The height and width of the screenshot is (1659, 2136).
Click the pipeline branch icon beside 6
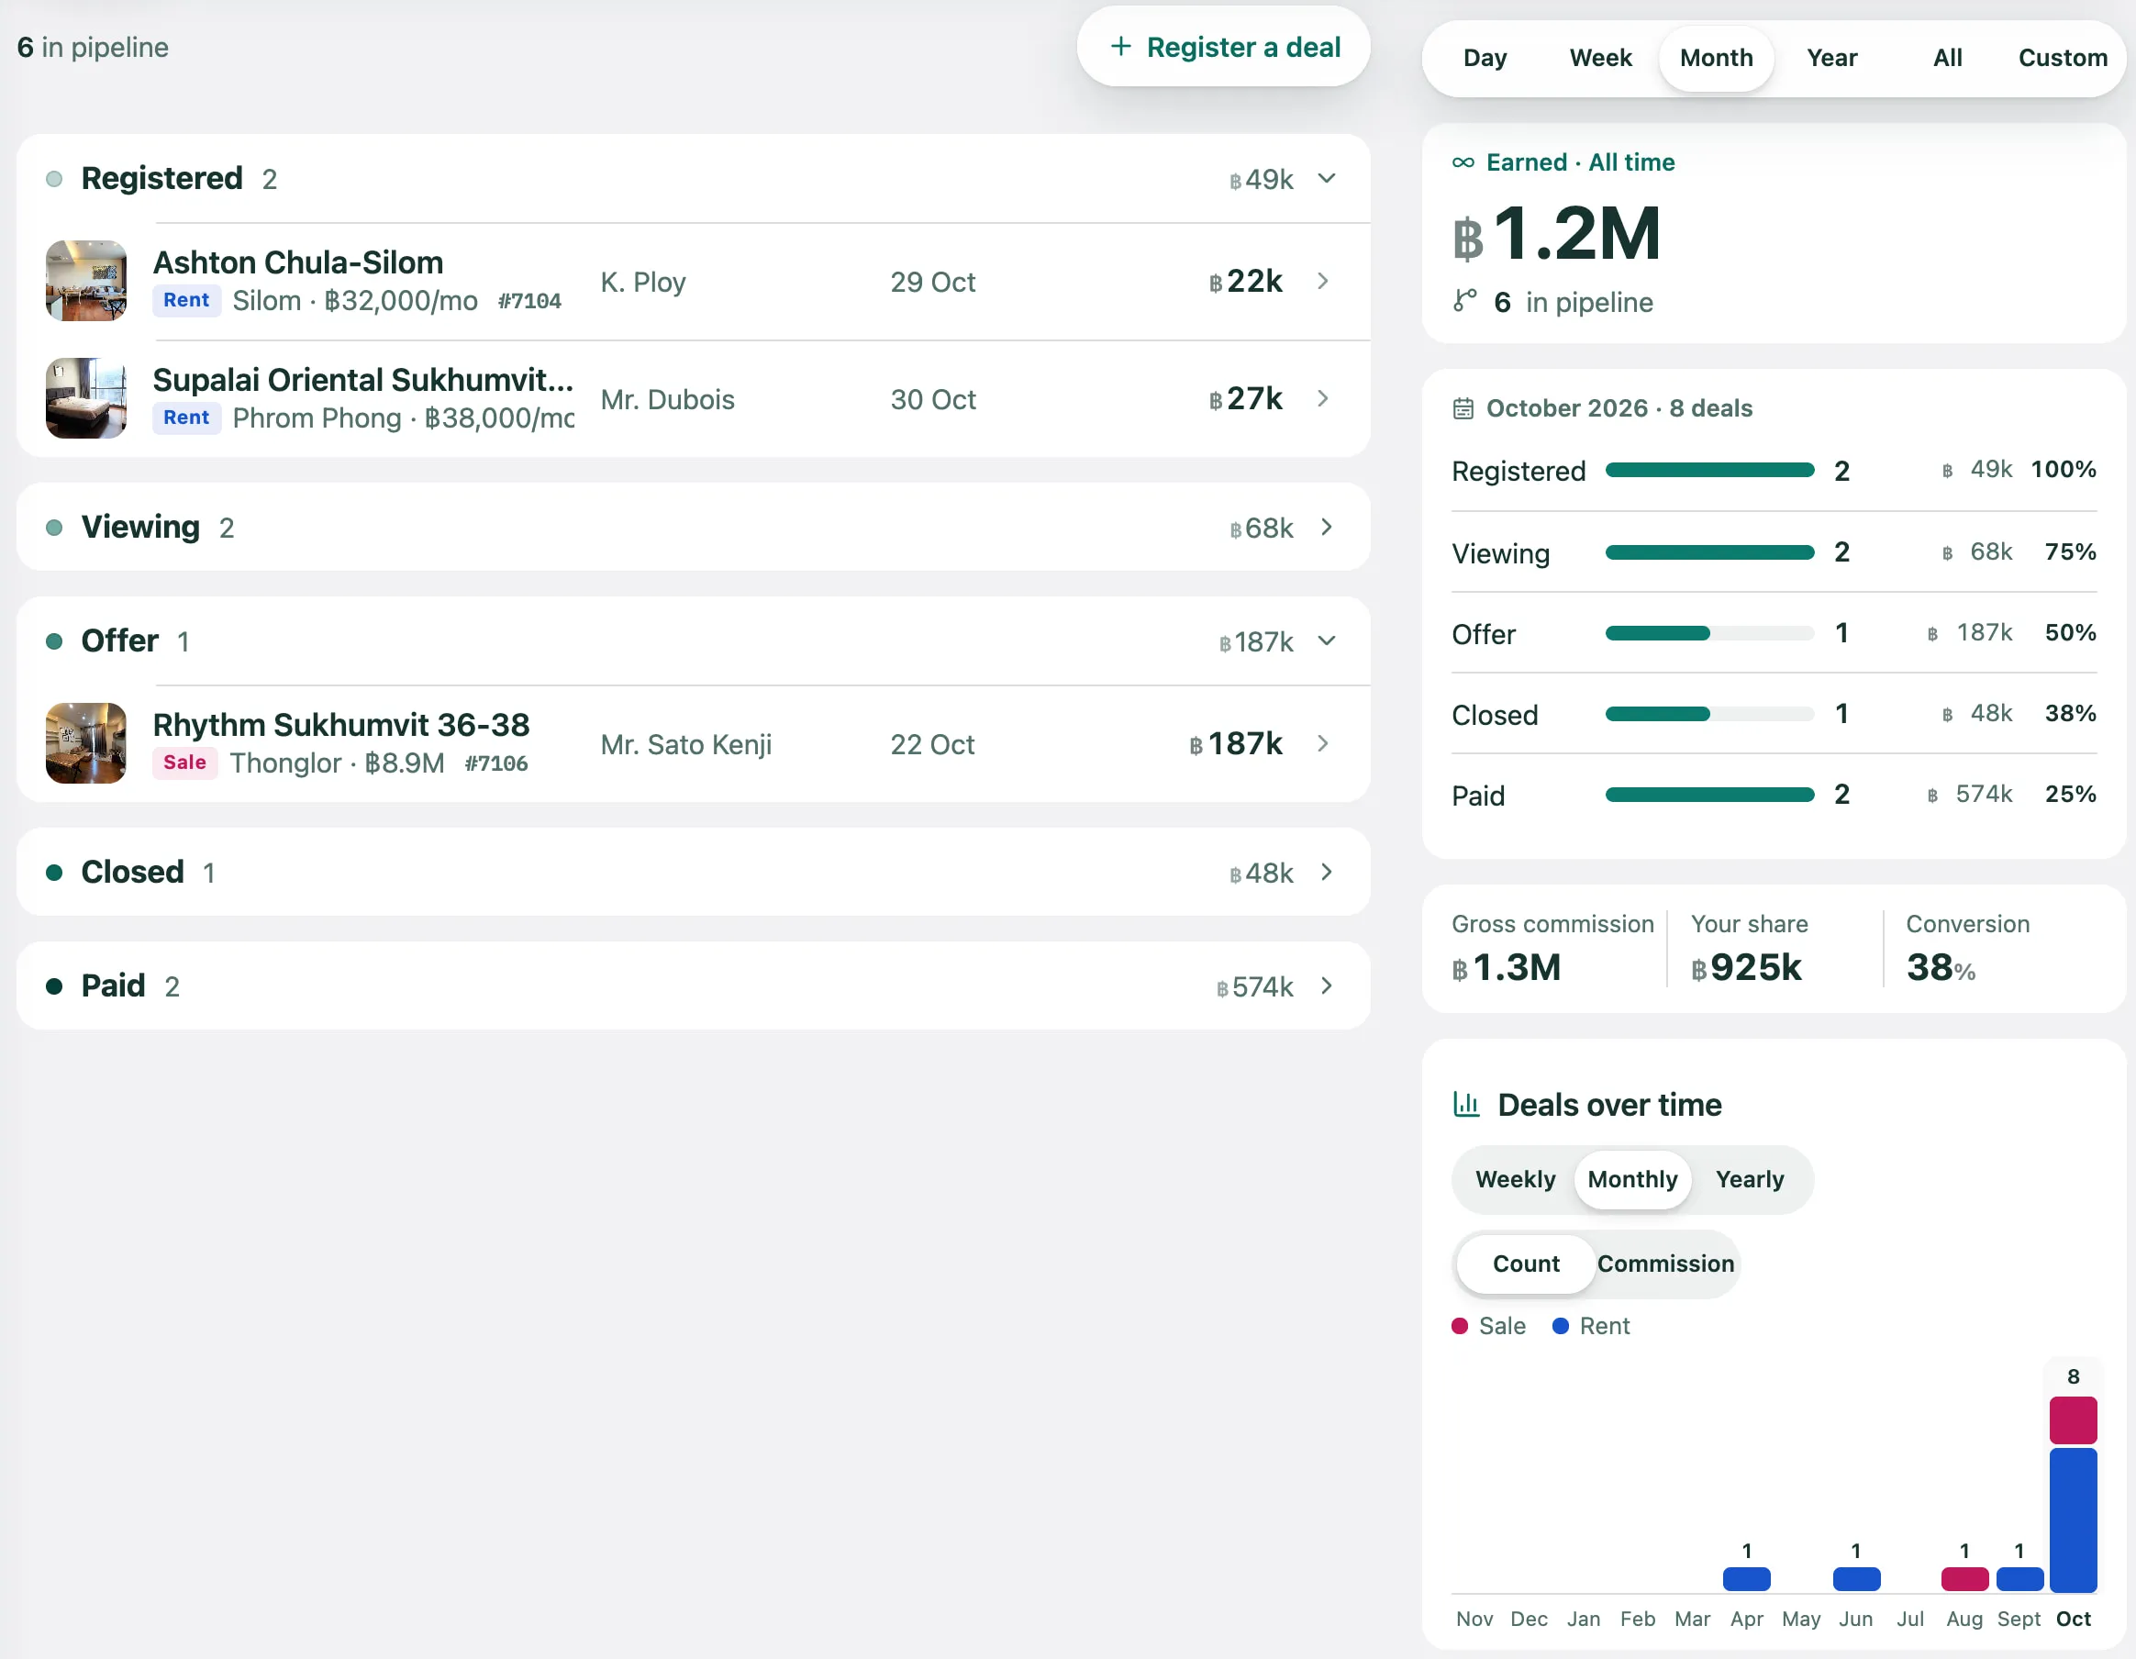1464,301
